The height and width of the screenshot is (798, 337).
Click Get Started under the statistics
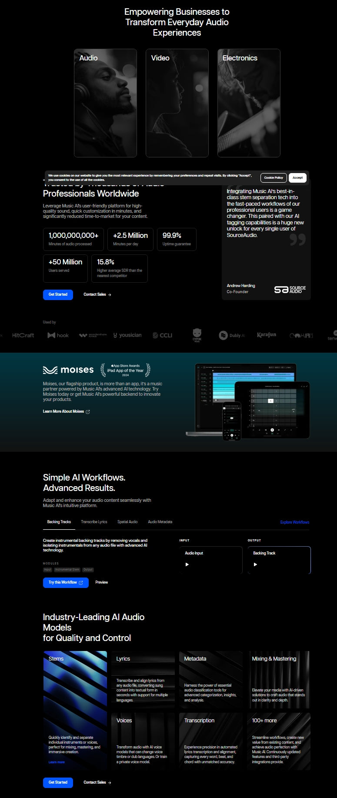58,294
